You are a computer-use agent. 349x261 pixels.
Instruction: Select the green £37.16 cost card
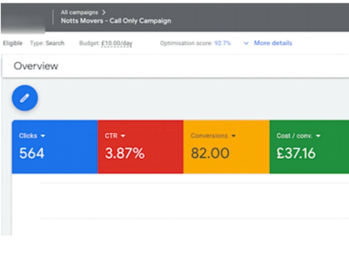309,147
